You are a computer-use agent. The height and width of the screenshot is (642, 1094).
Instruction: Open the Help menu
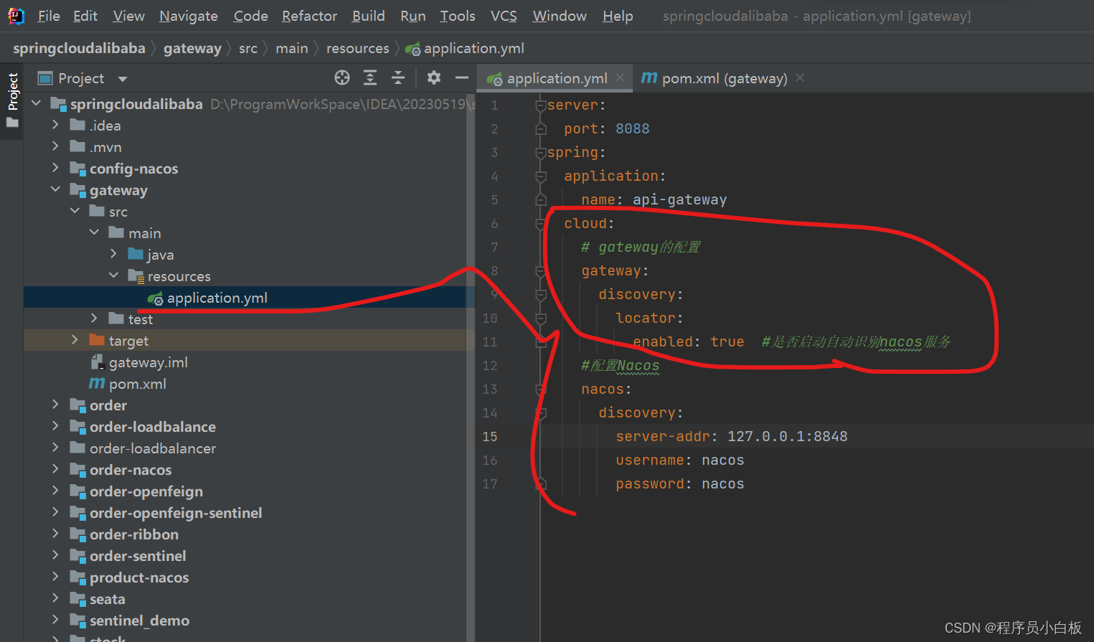[x=618, y=16]
